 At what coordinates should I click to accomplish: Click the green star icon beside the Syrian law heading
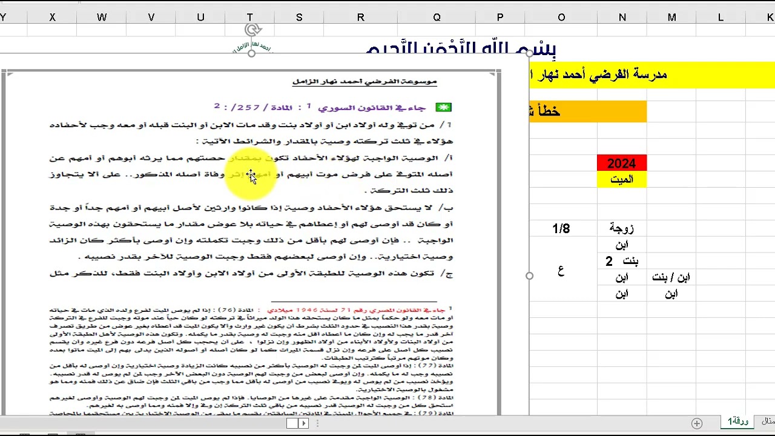[x=444, y=108]
